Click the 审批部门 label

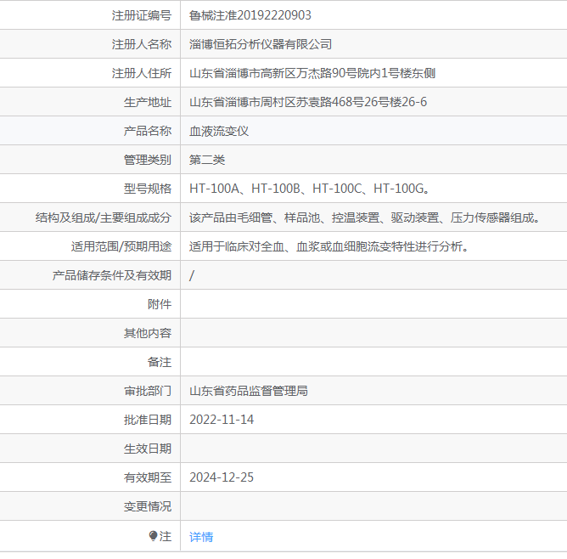click(x=148, y=391)
